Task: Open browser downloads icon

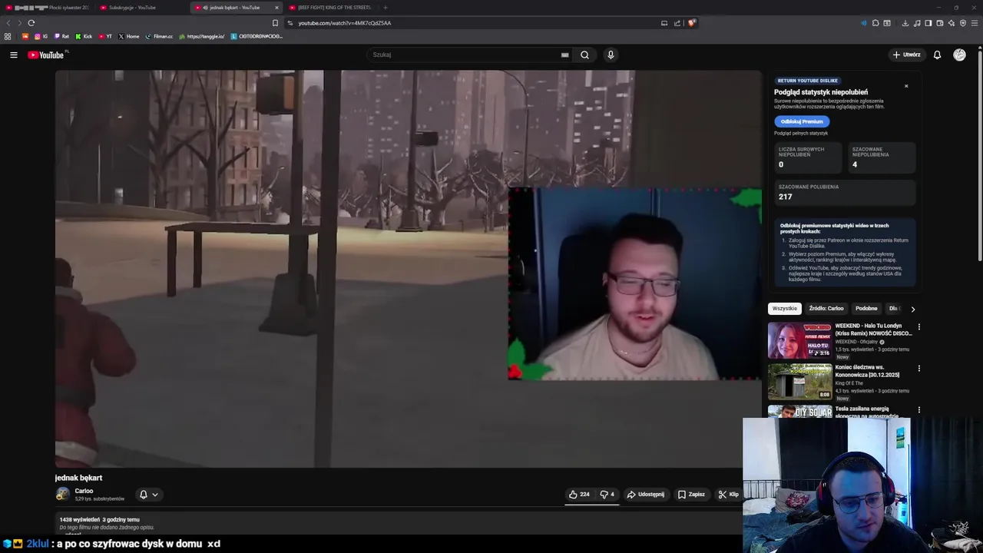Action: click(x=905, y=23)
